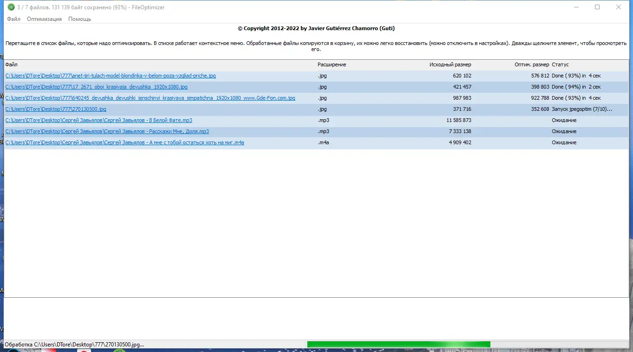
Task: Click the Ожидание status for Расскажи Мне, Доля.mp3
Action: pos(564,131)
